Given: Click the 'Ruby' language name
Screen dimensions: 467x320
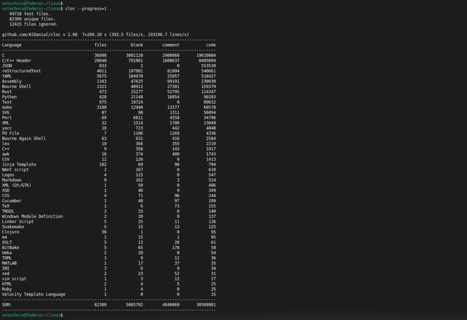Looking at the screenshot, I should pyautogui.click(x=7, y=289).
